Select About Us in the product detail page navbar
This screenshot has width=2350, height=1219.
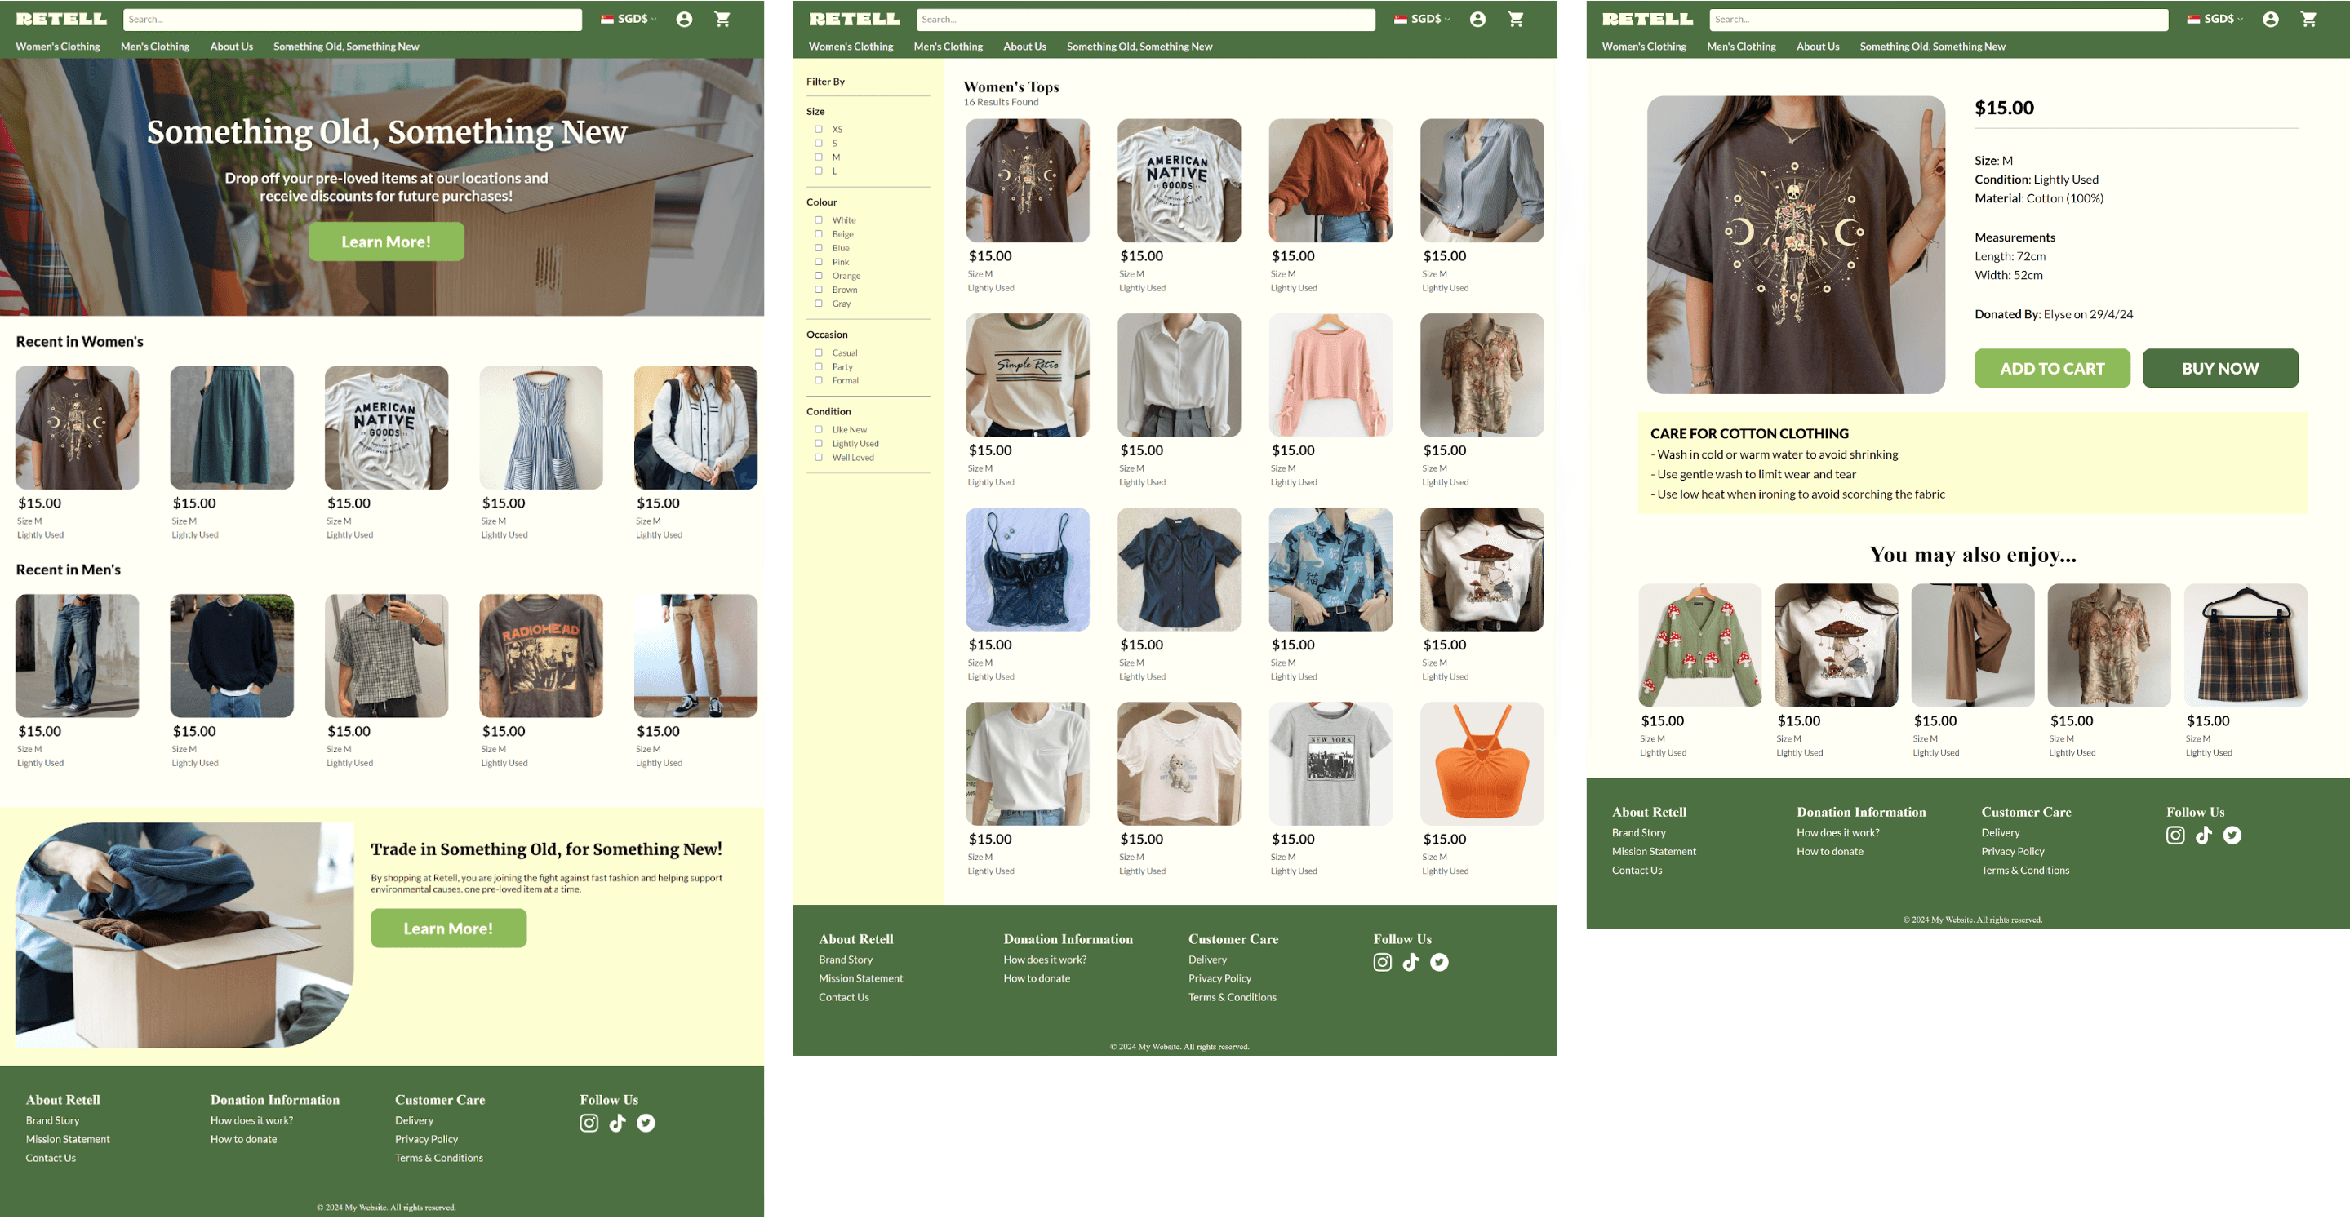[1817, 47]
